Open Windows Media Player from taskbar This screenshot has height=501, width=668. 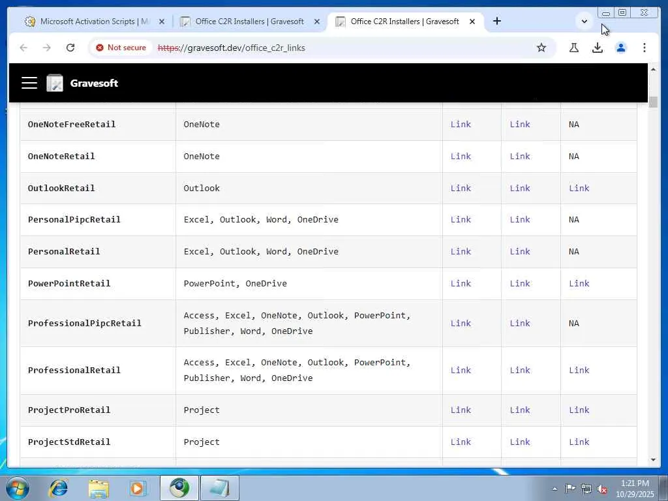coord(138,488)
